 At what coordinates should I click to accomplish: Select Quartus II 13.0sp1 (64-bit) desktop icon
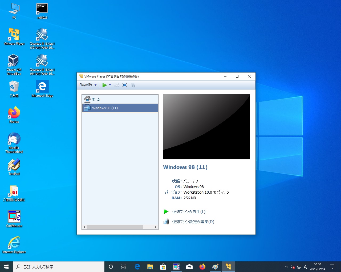pyautogui.click(x=42, y=65)
